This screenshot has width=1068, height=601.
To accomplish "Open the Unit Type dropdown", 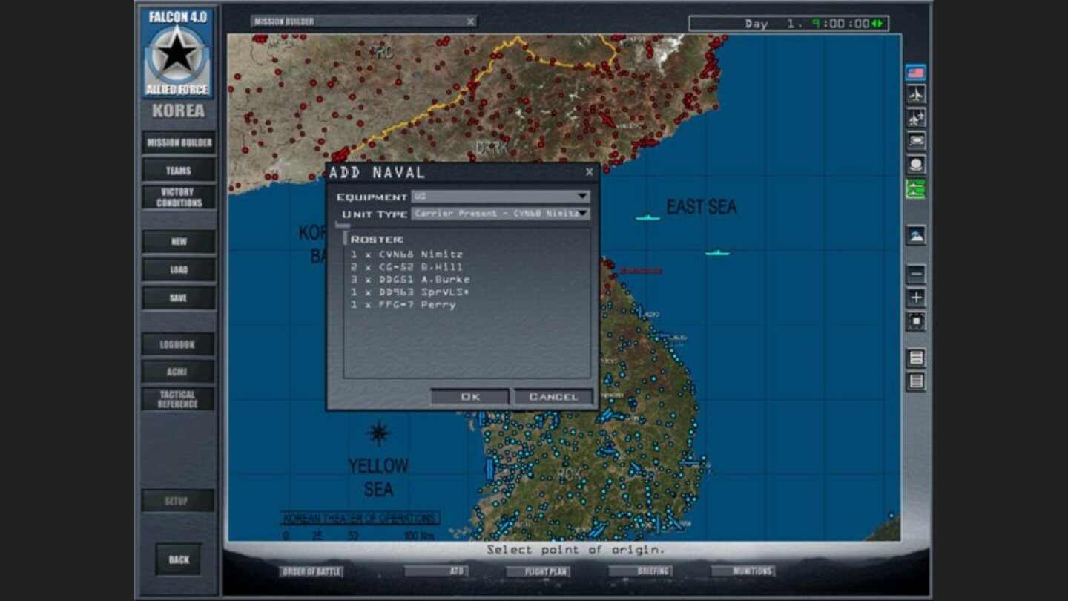I will (583, 214).
